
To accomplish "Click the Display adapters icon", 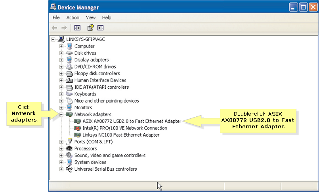I will point(69,60).
